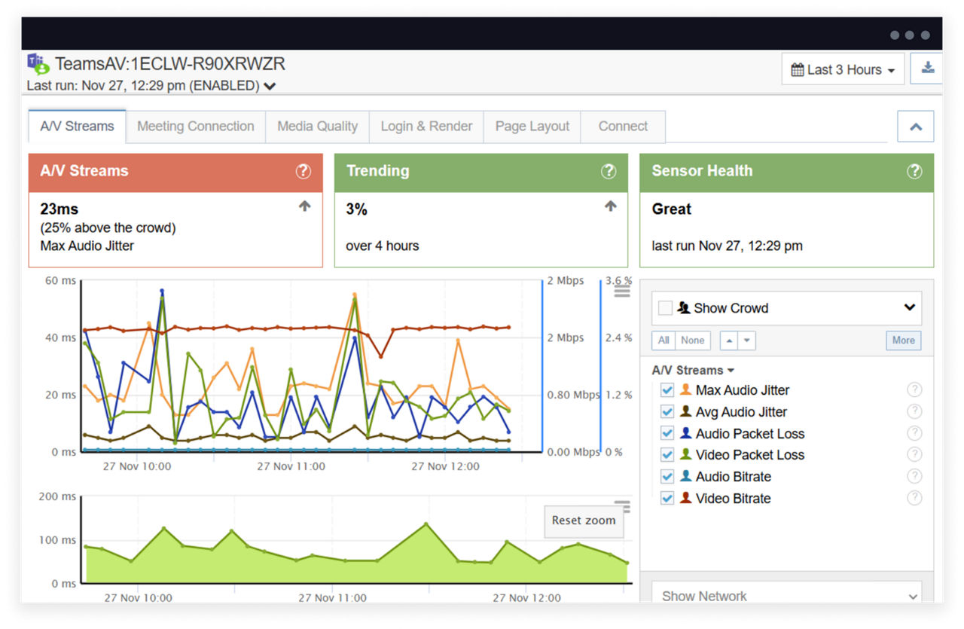Expand the ENABLED status chevron

(270, 87)
